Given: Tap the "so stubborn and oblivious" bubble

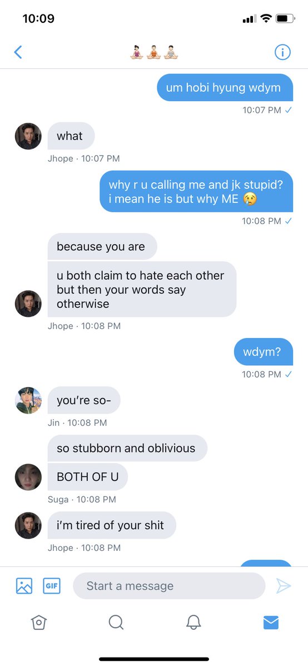Looking at the screenshot, I should [127, 448].
